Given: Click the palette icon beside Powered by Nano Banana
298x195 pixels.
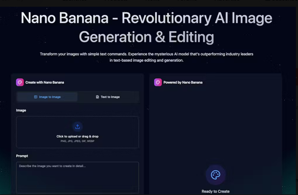Looking at the screenshot, I should [x=158, y=82].
